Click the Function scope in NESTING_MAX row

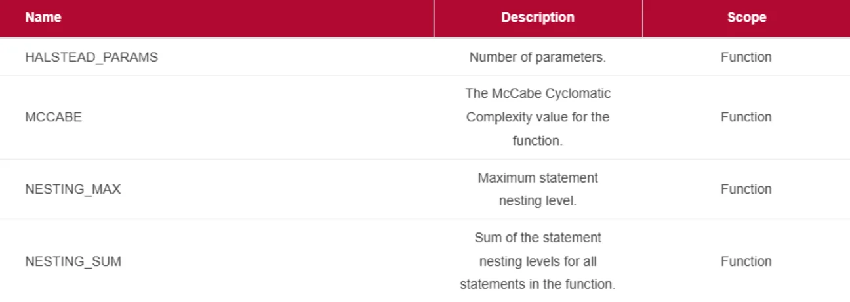click(x=746, y=189)
